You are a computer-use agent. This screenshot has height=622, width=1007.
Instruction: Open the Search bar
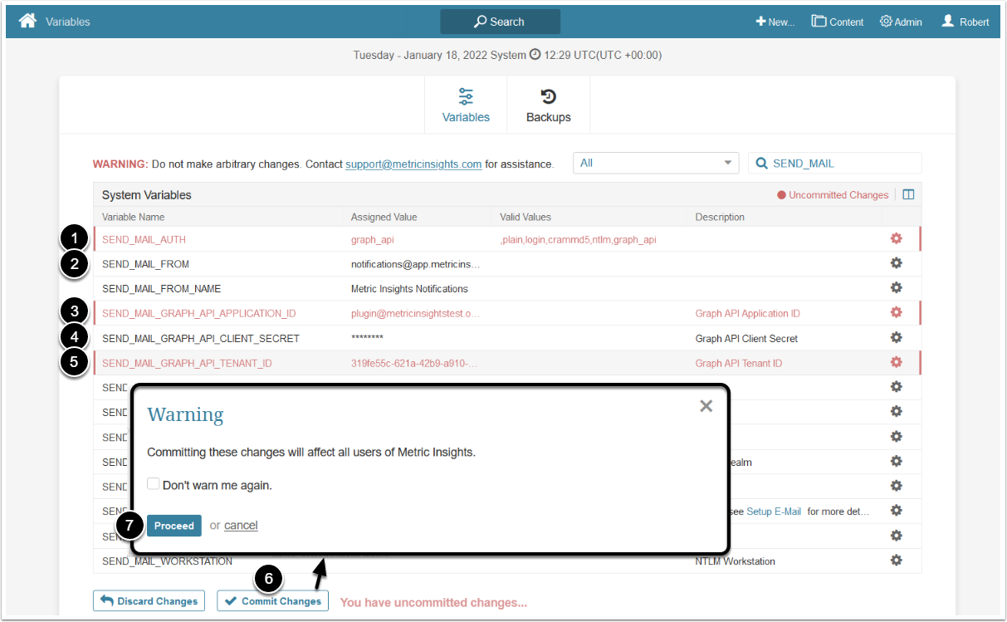click(500, 22)
